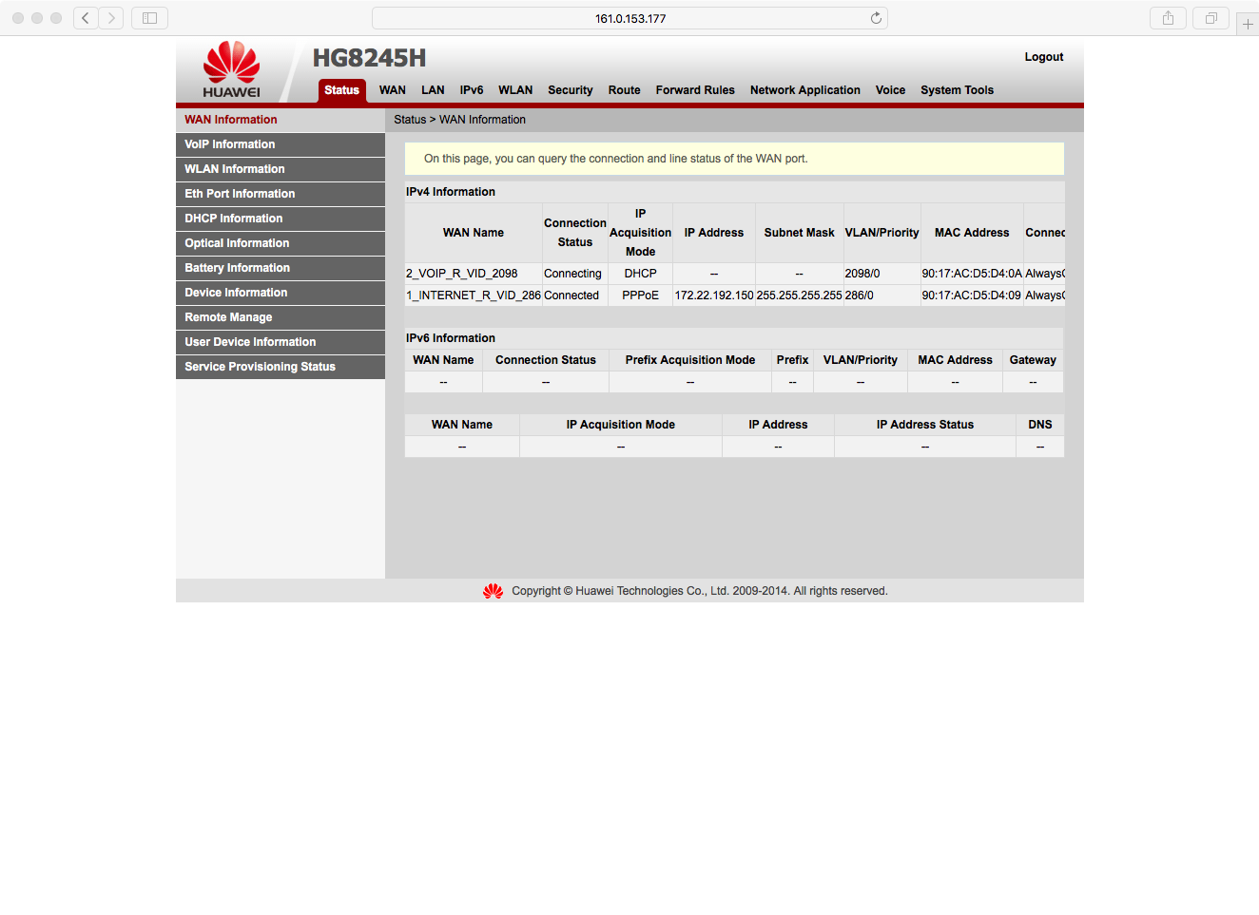Log out using the Logout link

(1043, 57)
